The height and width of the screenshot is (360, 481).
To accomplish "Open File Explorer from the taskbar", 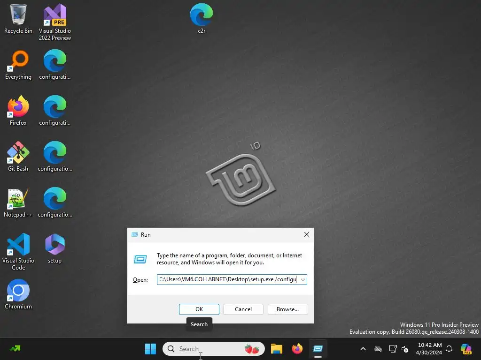I will 276,349.
